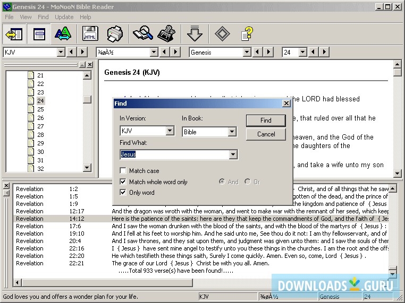Select chapter 25 in the tree
The height and width of the screenshot is (303, 405).
(40, 109)
